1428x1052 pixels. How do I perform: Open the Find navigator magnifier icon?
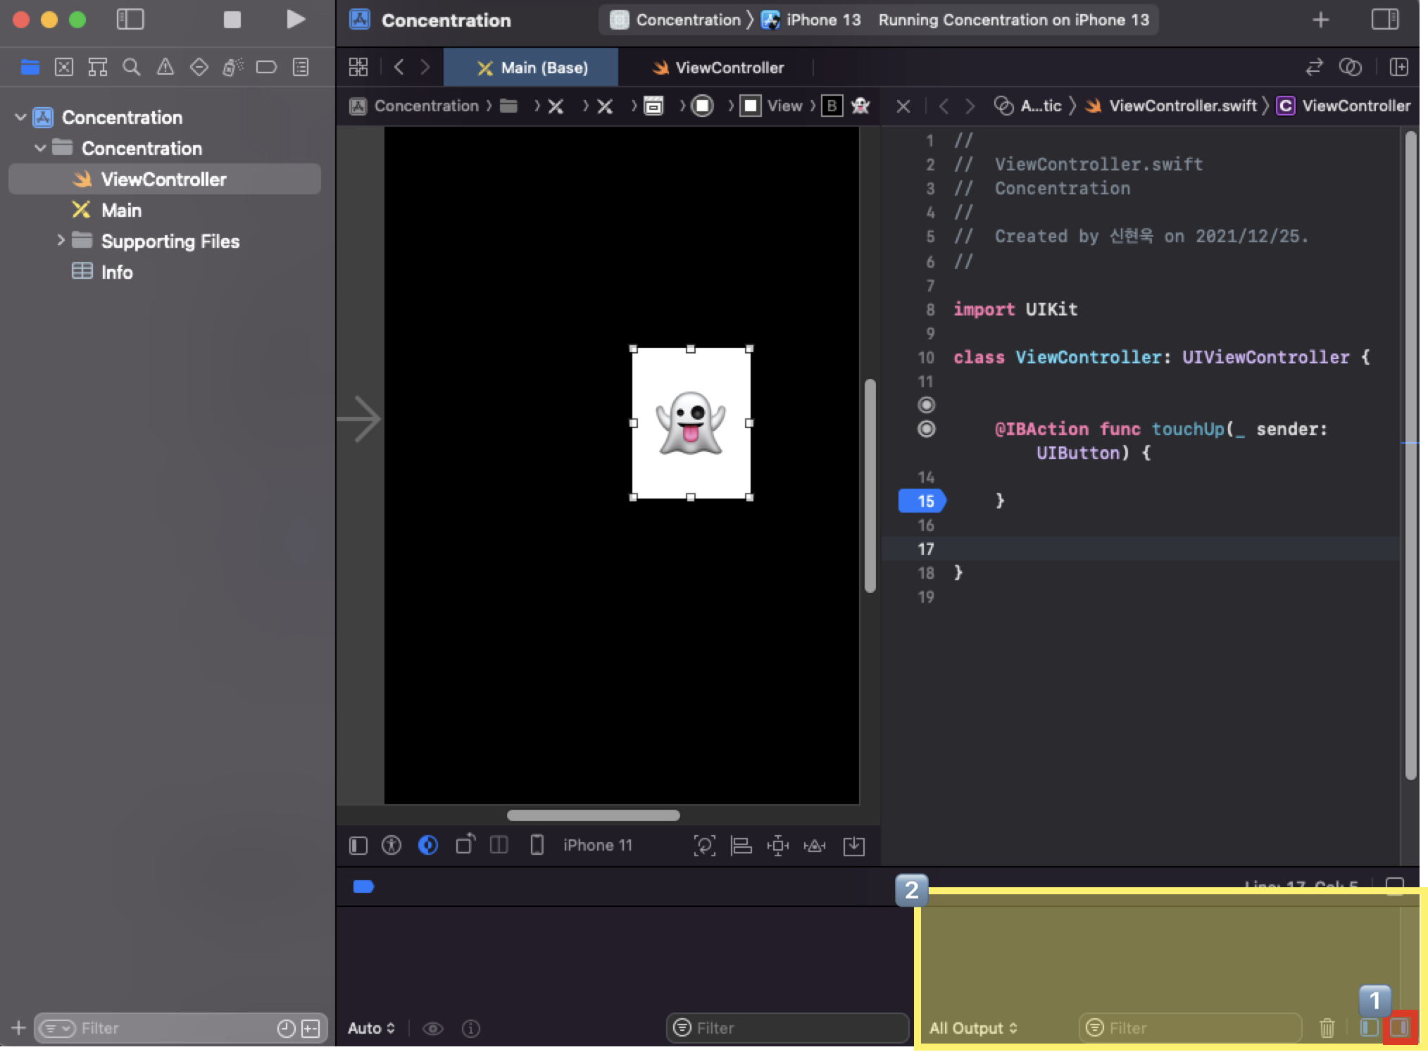coord(131,67)
